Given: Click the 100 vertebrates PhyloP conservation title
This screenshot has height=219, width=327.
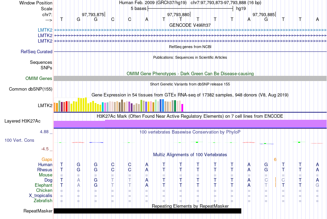Looking at the screenshot, I should (x=190, y=132).
